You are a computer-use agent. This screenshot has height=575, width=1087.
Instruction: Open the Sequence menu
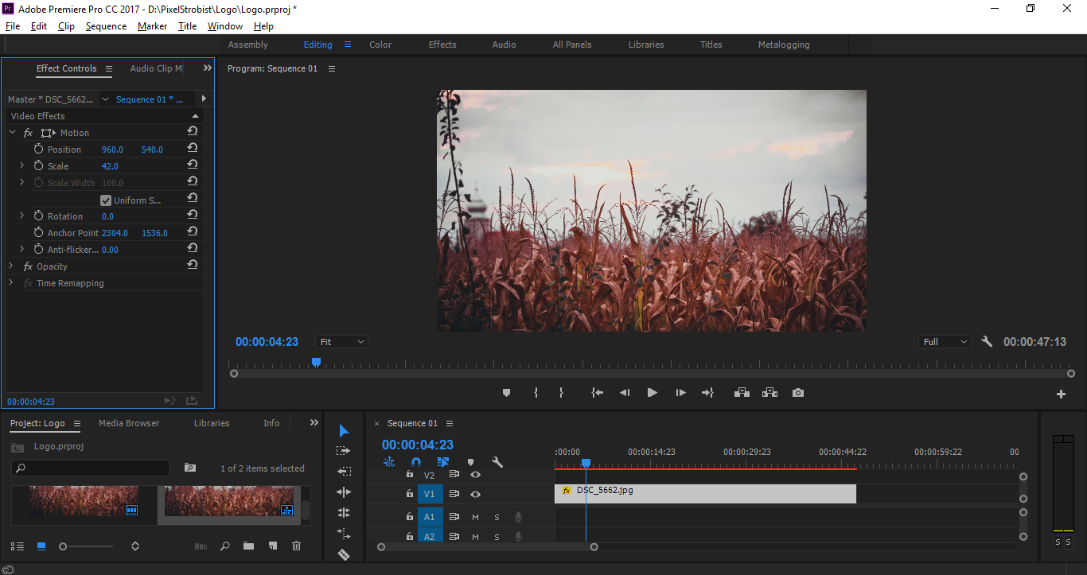(106, 25)
